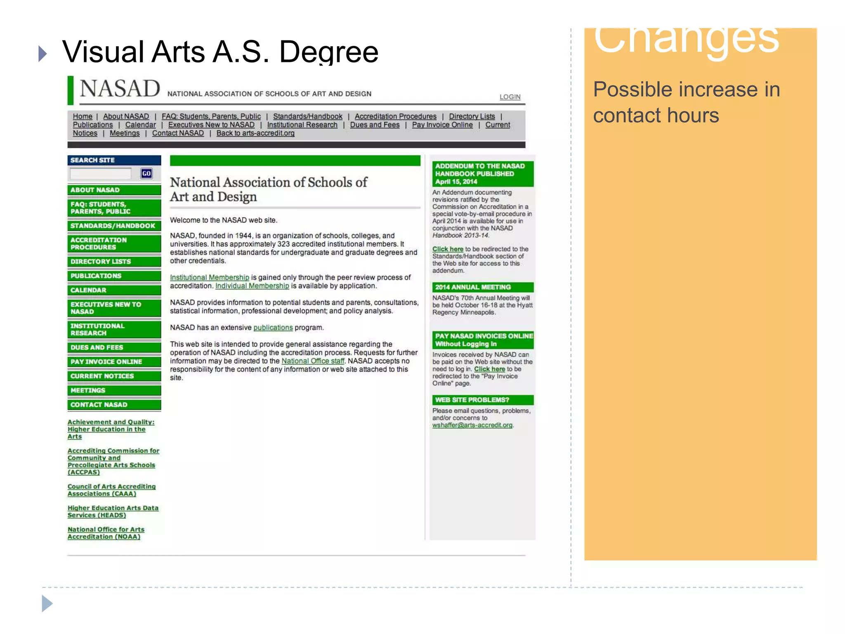
Task: Open Executives New to NASAD top link
Action: [211, 125]
